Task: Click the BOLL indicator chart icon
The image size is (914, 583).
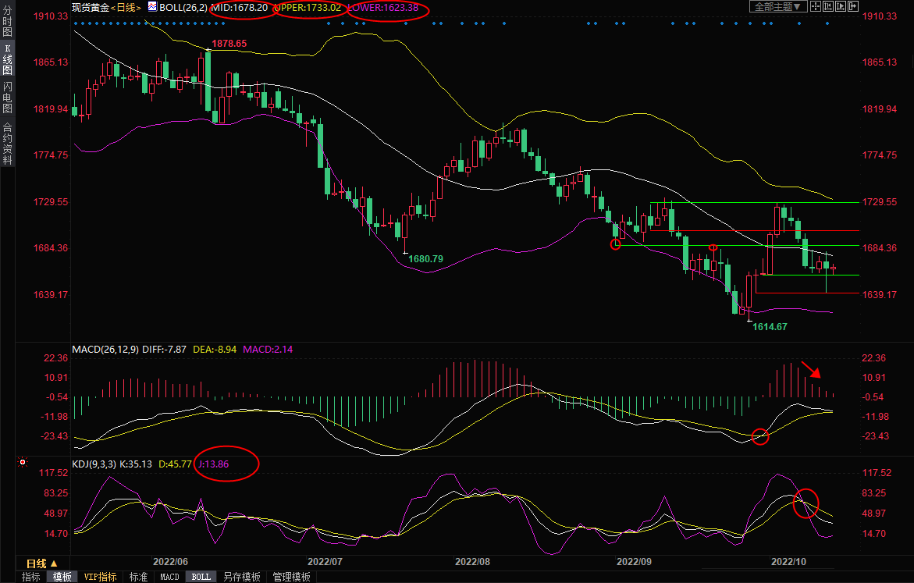Action: tap(151, 7)
